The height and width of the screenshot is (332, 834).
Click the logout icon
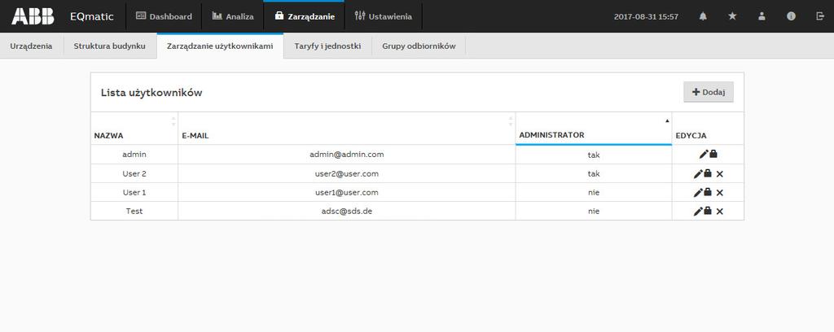(819, 16)
